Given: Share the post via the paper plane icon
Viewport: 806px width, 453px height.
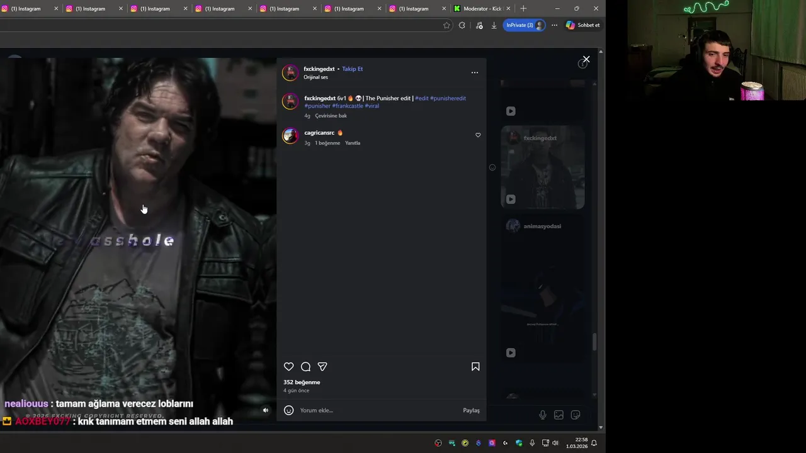Looking at the screenshot, I should 322,367.
